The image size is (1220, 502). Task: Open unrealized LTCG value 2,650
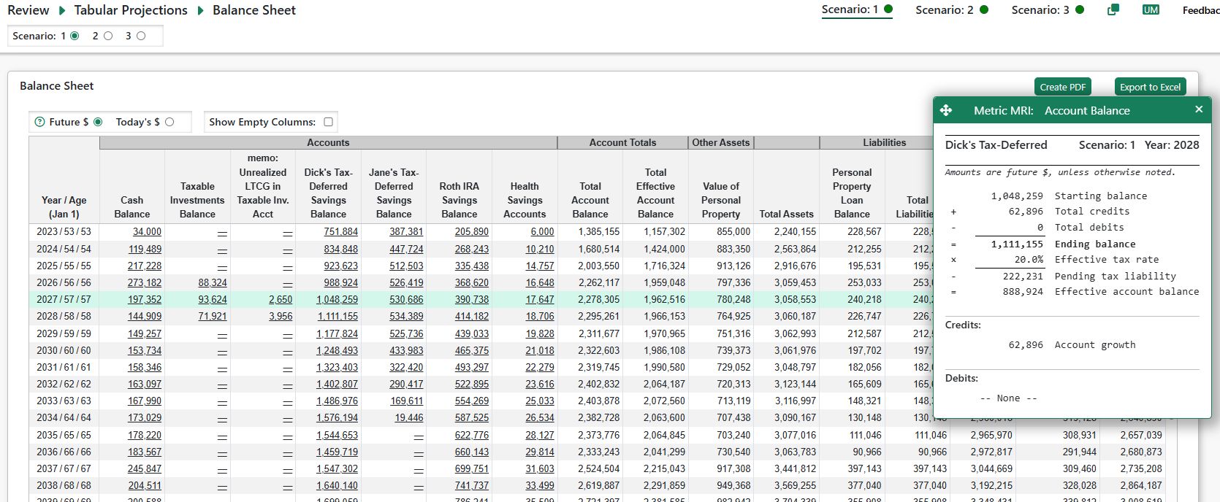click(x=281, y=299)
